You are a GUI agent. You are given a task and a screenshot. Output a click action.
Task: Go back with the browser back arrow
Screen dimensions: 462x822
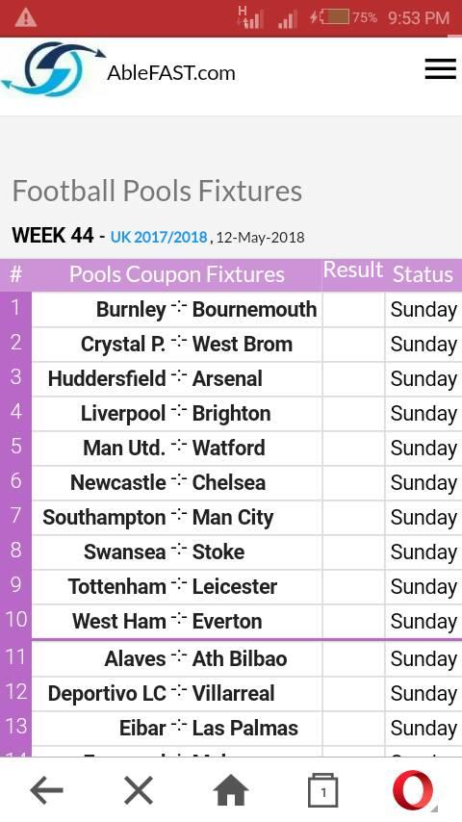pyautogui.click(x=46, y=789)
